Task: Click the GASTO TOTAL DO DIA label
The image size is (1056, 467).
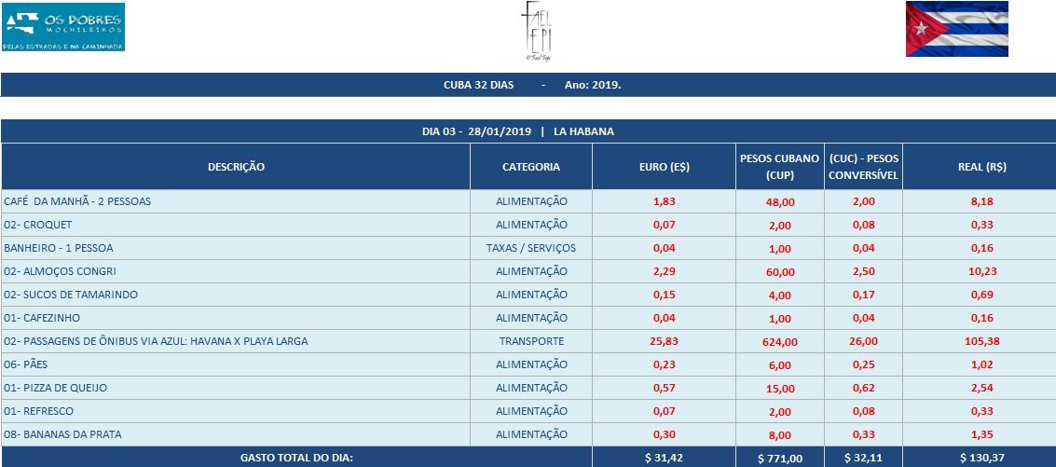Action: click(296, 457)
